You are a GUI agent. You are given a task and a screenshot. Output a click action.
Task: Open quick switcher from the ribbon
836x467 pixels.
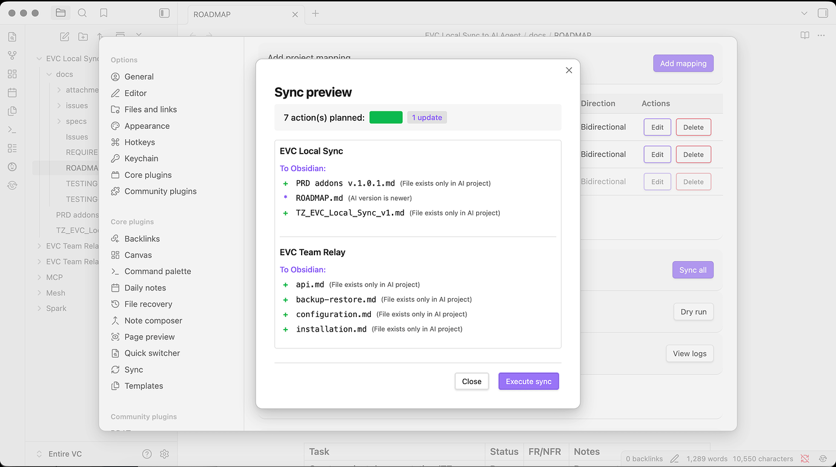point(12,37)
